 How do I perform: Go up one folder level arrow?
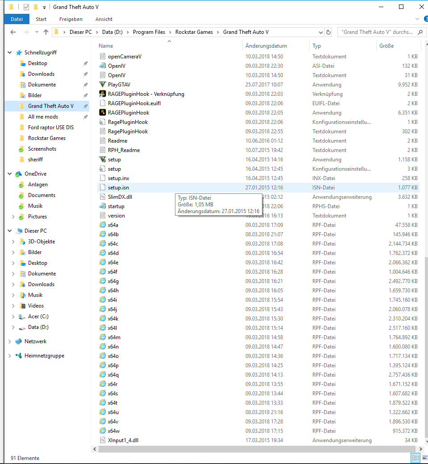(46, 32)
